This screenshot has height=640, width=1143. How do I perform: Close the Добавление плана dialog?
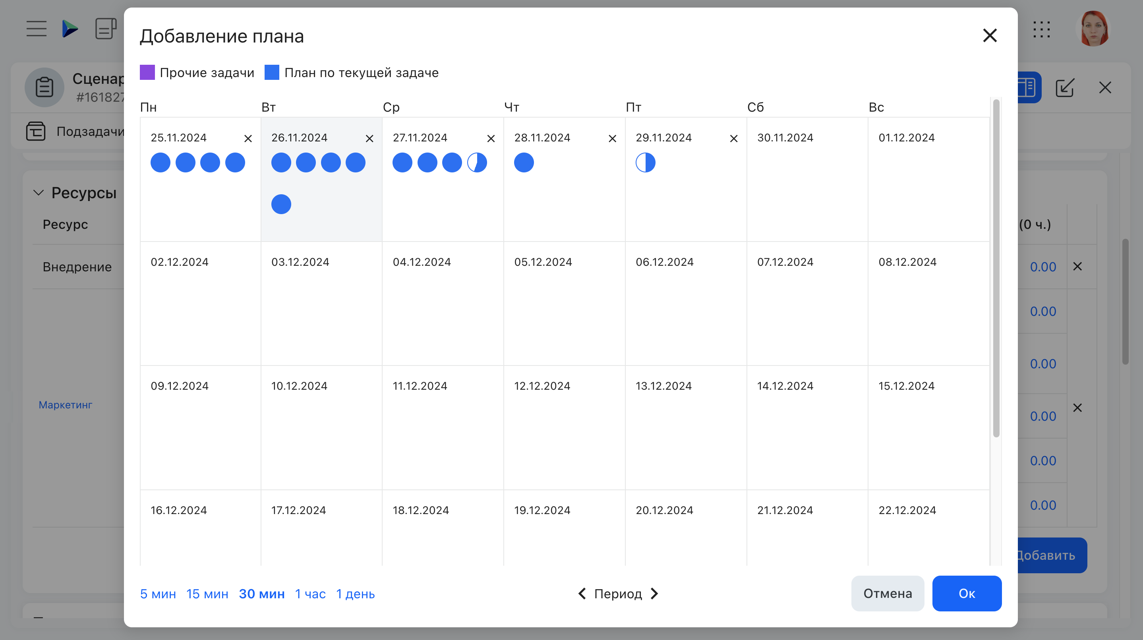coord(990,35)
